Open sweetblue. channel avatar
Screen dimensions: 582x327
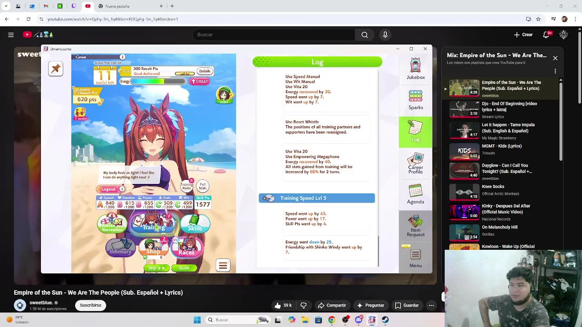20,305
